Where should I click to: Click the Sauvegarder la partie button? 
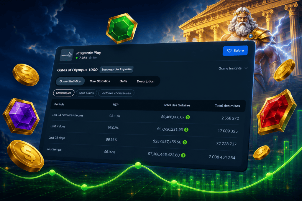tap(116, 69)
